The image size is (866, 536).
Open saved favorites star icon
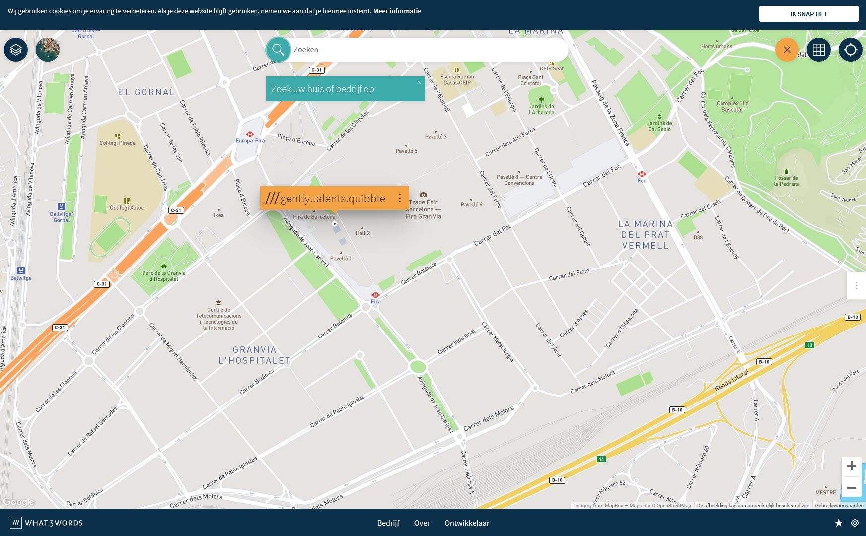point(839,523)
